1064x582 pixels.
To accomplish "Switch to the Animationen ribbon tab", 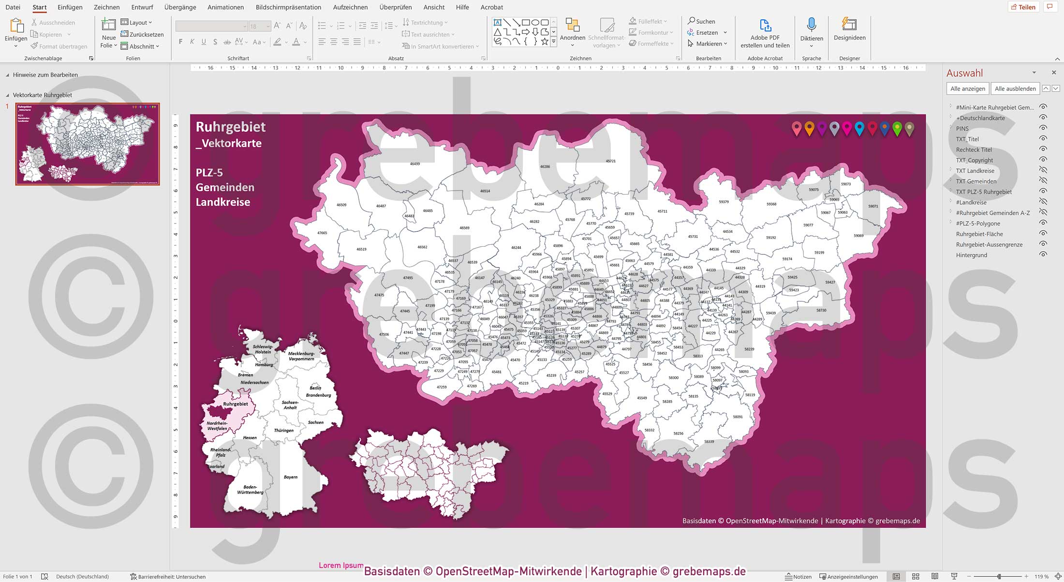I will click(x=225, y=7).
